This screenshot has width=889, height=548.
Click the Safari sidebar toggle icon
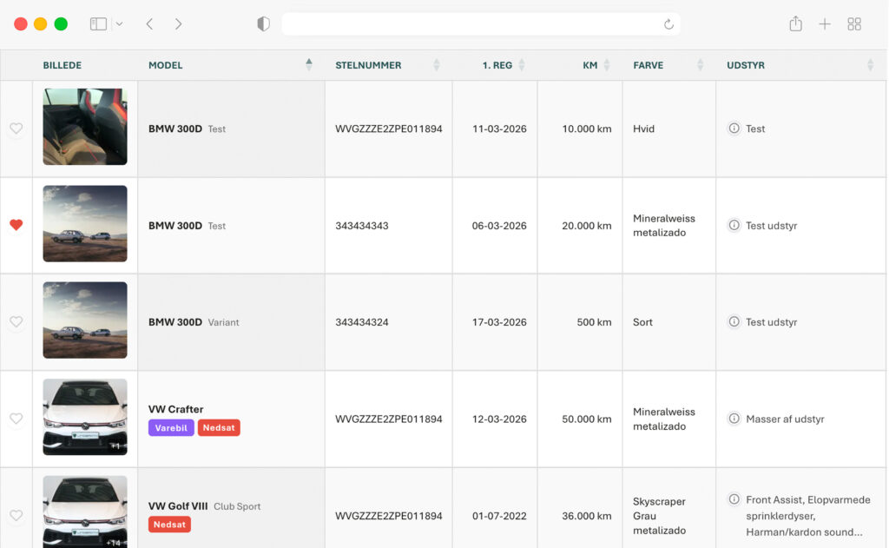(x=98, y=24)
